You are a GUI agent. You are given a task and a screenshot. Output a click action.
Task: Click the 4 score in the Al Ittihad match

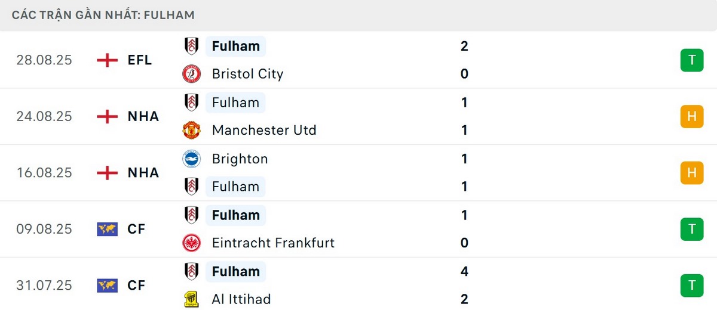465,271
